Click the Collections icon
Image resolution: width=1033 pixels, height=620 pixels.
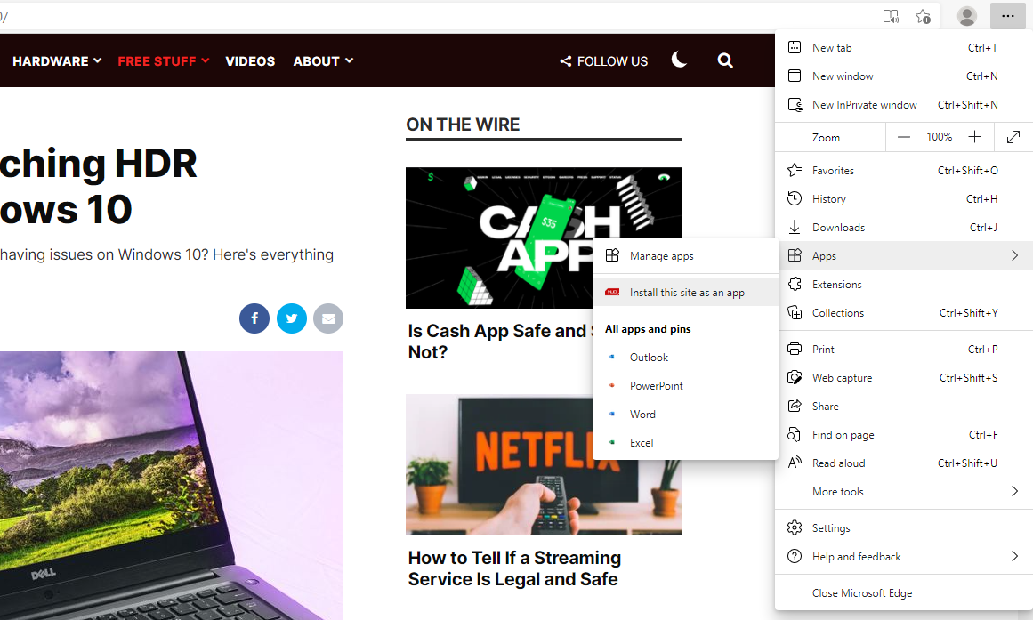(795, 312)
